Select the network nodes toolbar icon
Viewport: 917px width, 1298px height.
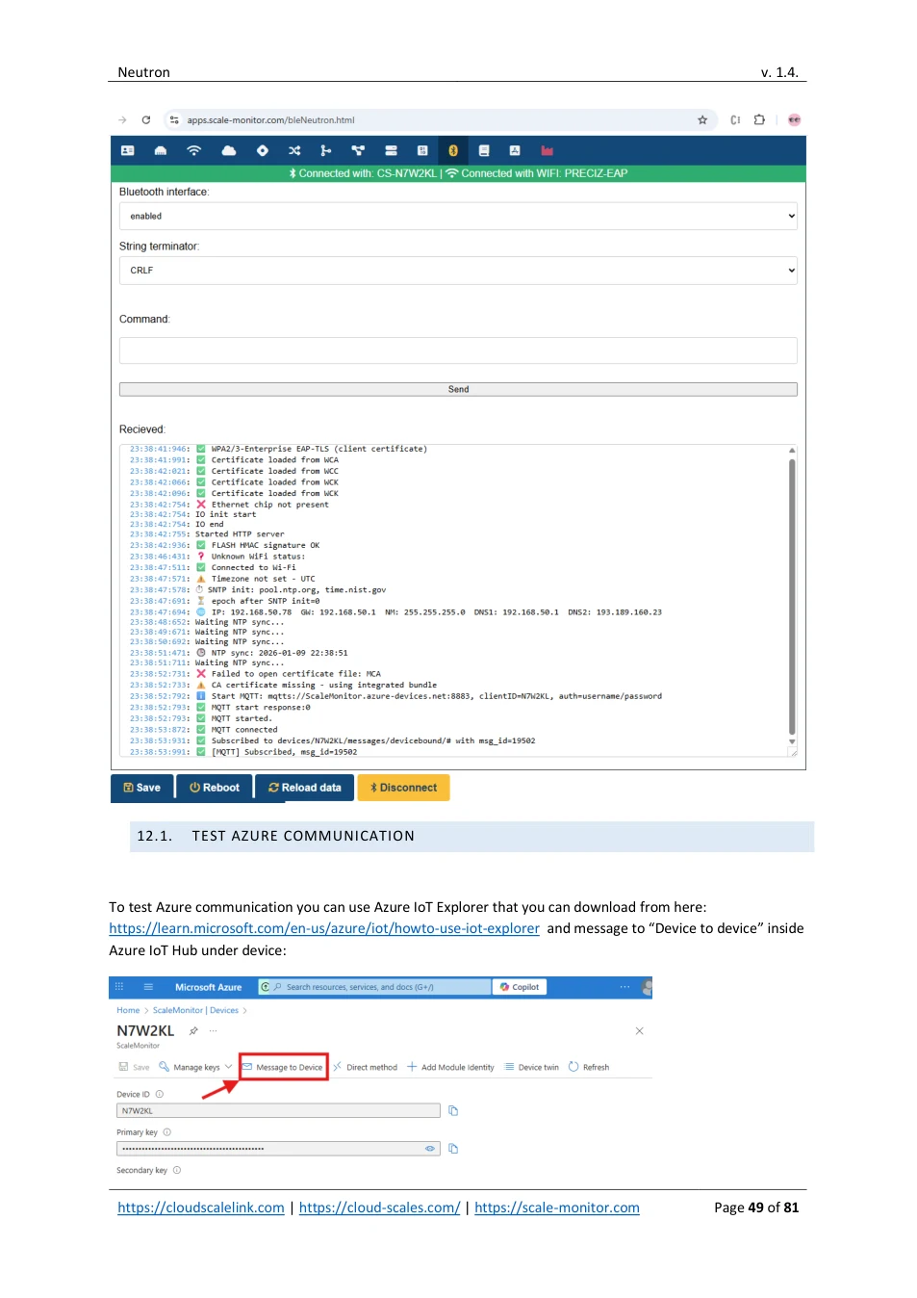click(x=358, y=150)
